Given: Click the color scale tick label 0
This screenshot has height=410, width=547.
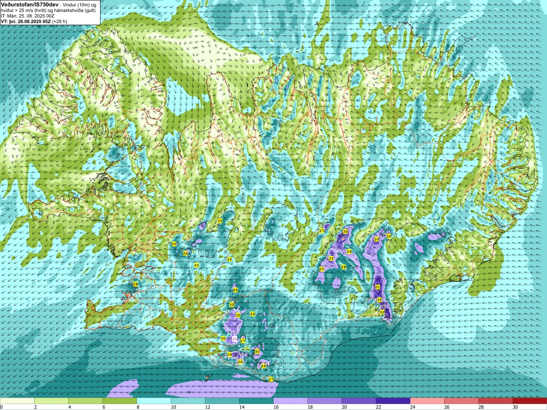Looking at the screenshot, I should [2, 407].
